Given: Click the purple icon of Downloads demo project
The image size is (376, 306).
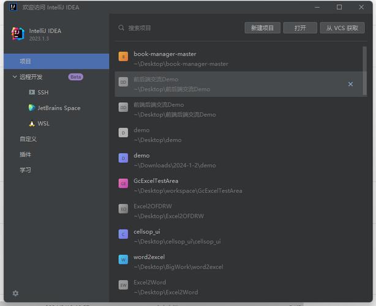Looking at the screenshot, I should point(123,158).
